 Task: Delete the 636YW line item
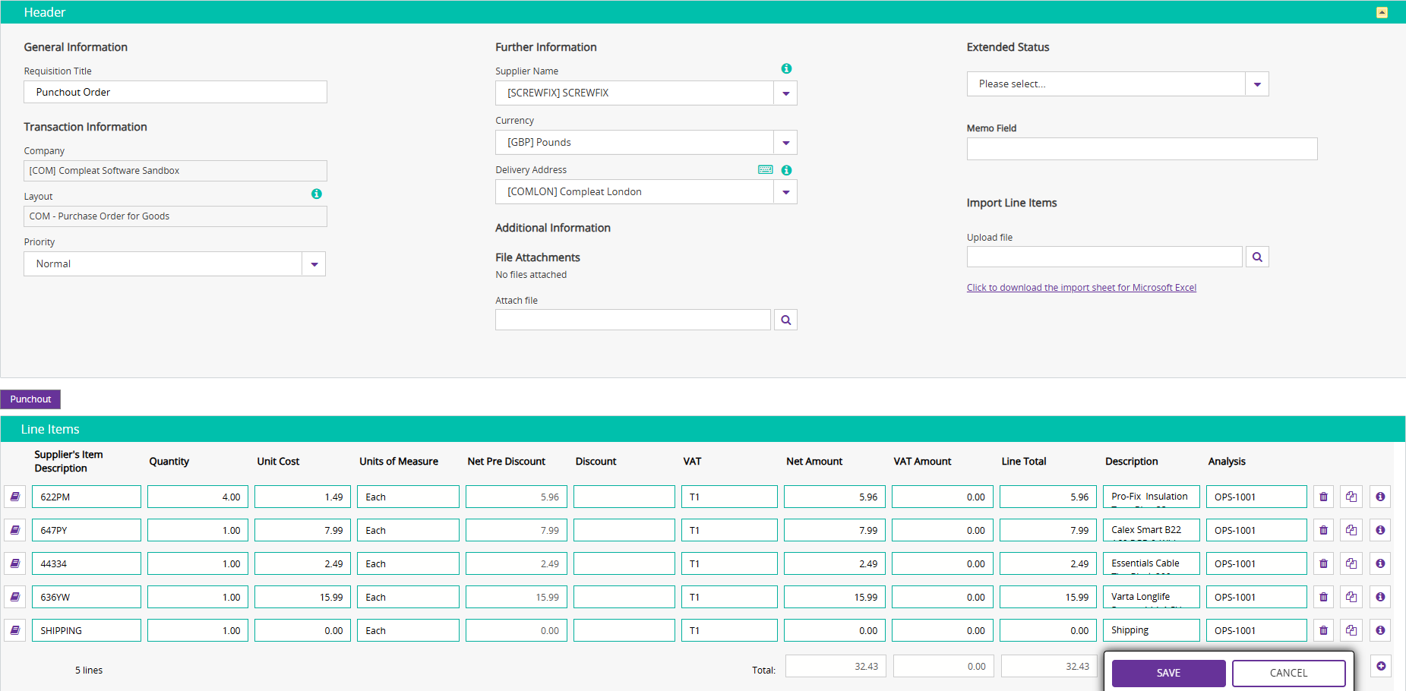click(1323, 597)
